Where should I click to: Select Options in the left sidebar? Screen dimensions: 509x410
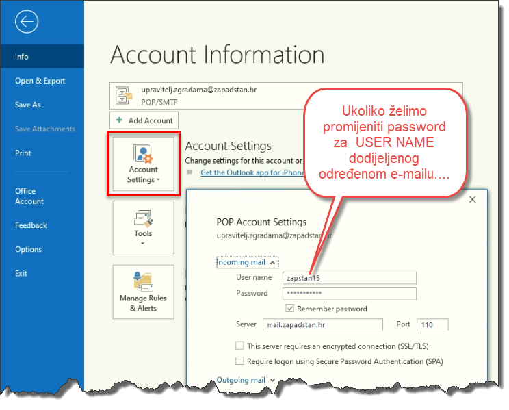click(x=29, y=249)
